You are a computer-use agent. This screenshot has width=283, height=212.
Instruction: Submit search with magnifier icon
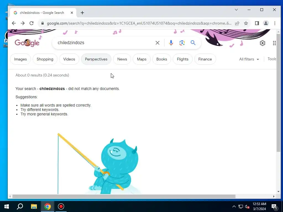pos(193,43)
